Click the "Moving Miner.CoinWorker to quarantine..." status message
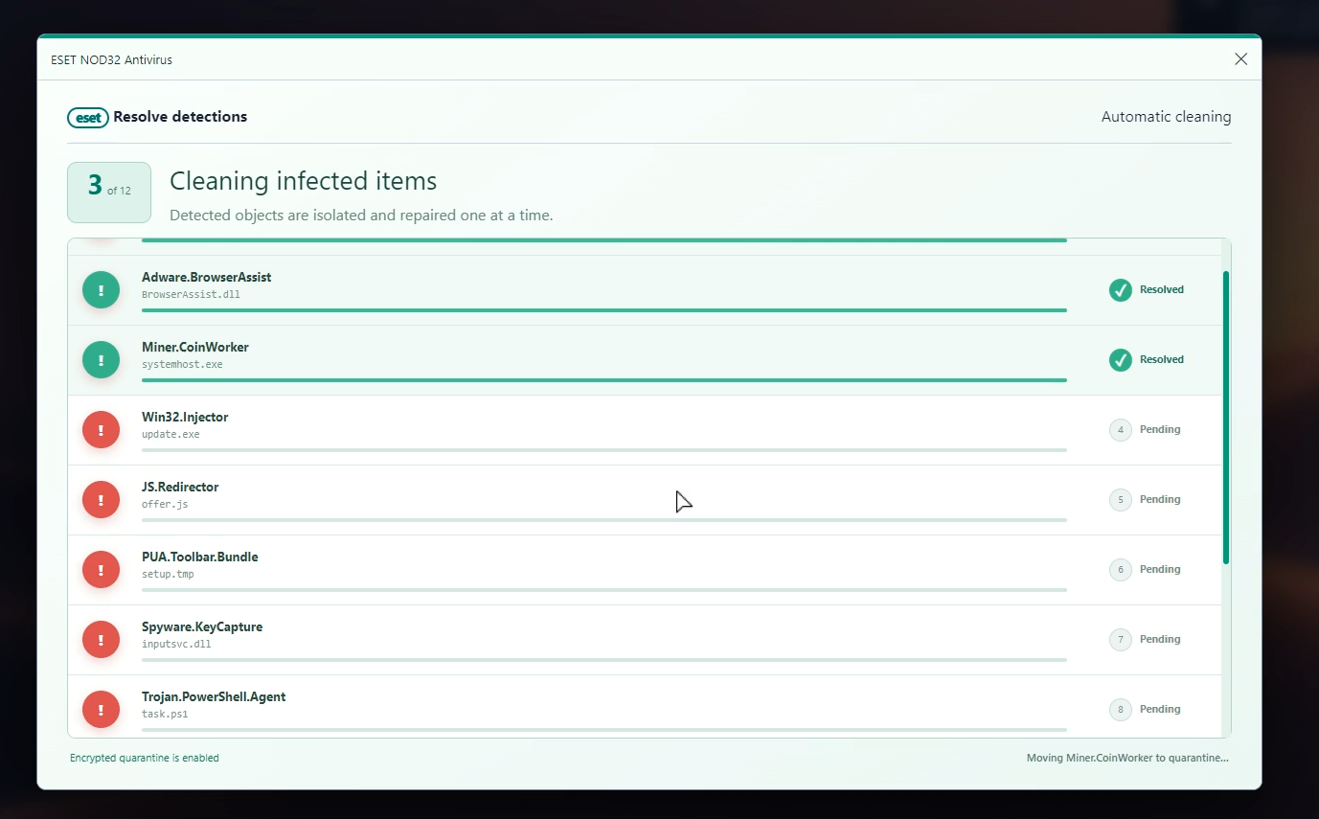Image resolution: width=1319 pixels, height=819 pixels. coord(1127,759)
